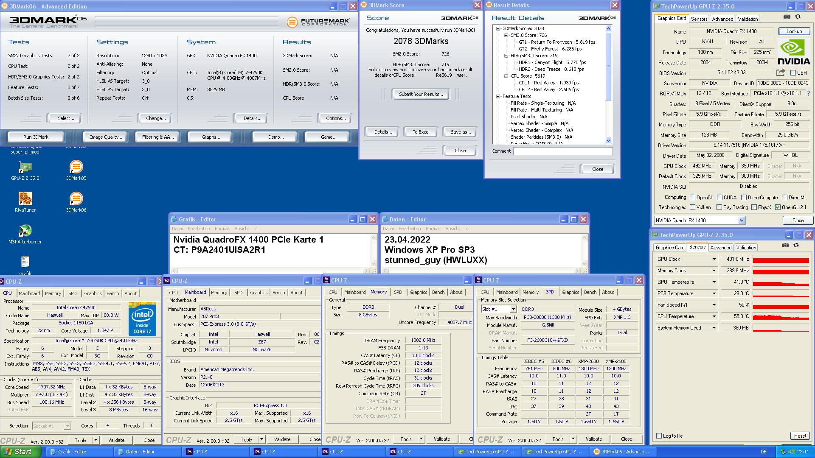Click the 3DMark Score window title icon

(x=364, y=5)
